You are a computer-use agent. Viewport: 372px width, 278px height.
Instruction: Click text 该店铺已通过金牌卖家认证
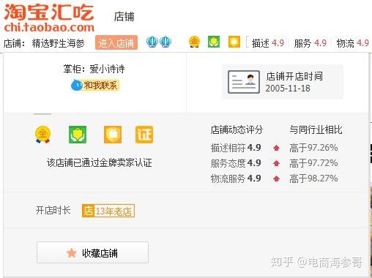coord(100,162)
